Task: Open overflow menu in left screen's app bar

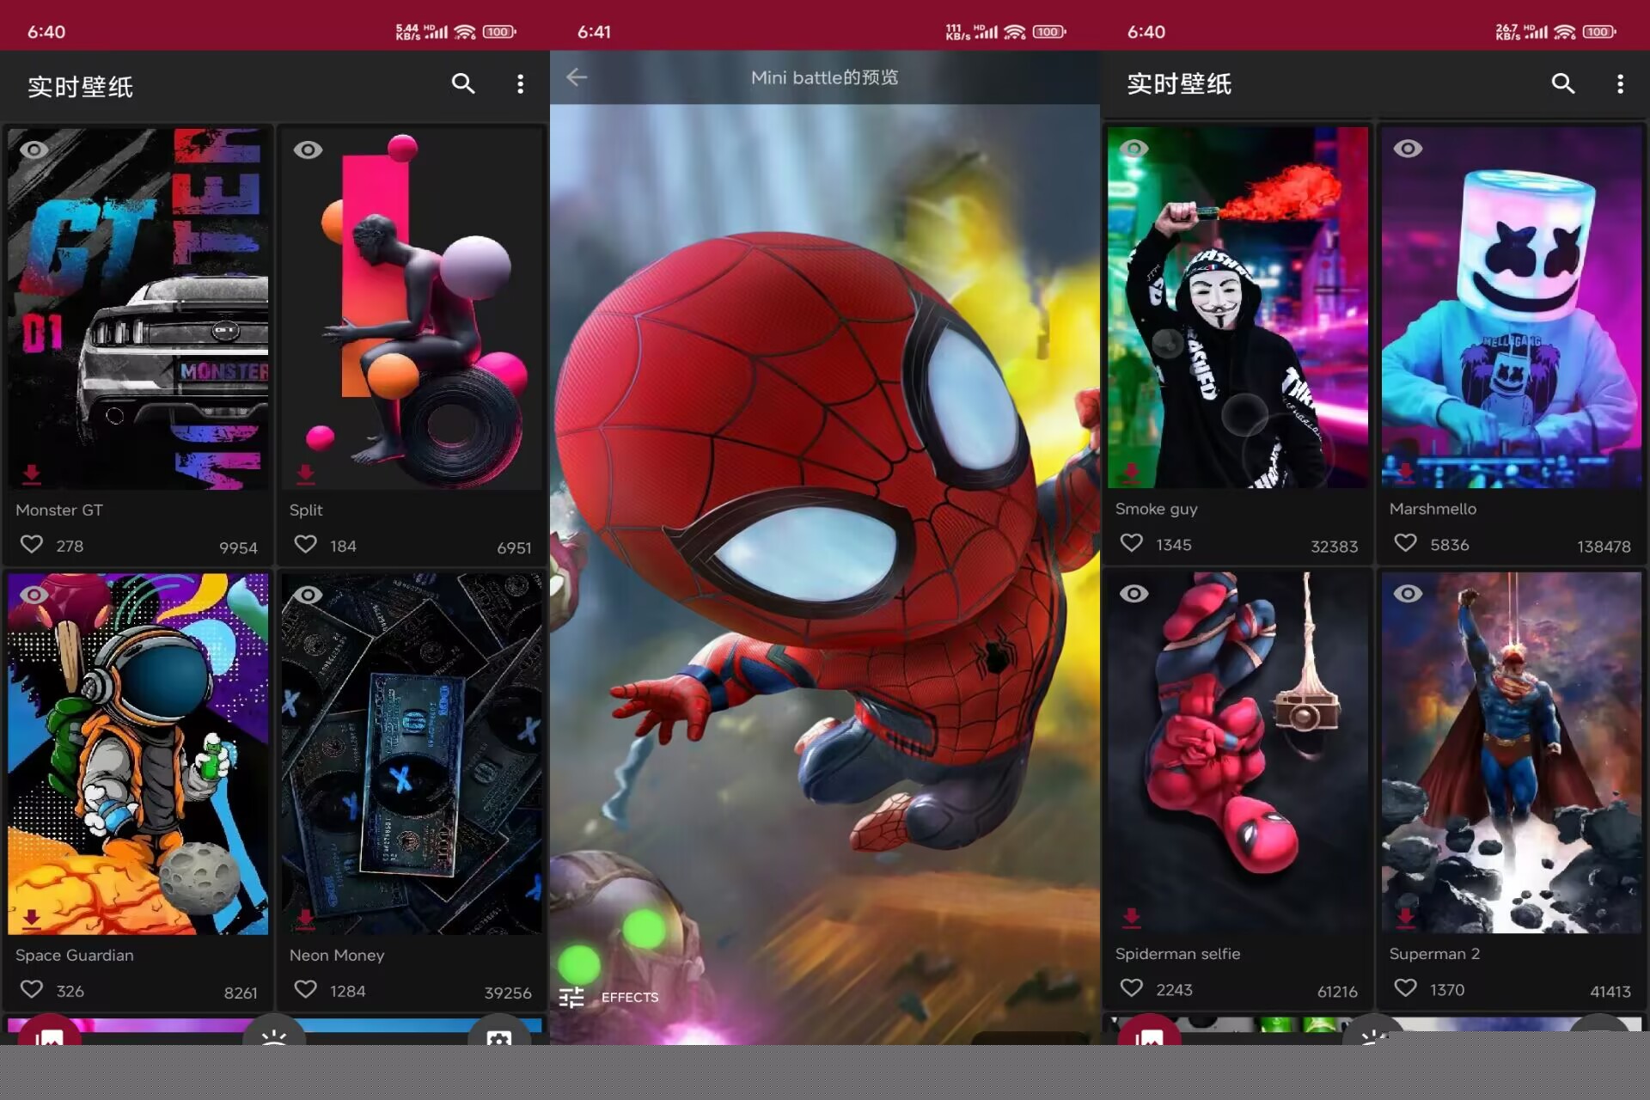Action: (x=520, y=83)
